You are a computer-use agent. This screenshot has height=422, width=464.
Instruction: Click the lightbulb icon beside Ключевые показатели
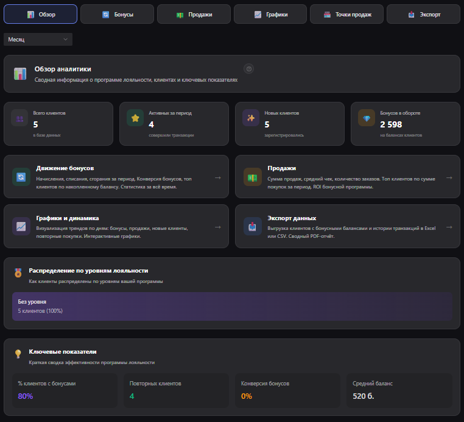pyautogui.click(x=18, y=354)
